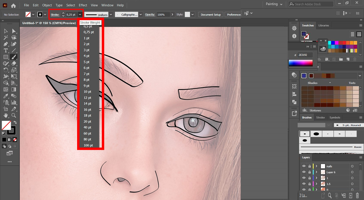Select the Rotate tool

click(6, 70)
